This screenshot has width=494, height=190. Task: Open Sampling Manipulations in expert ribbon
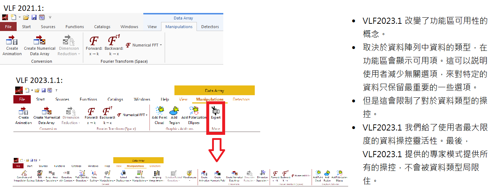click(157, 176)
